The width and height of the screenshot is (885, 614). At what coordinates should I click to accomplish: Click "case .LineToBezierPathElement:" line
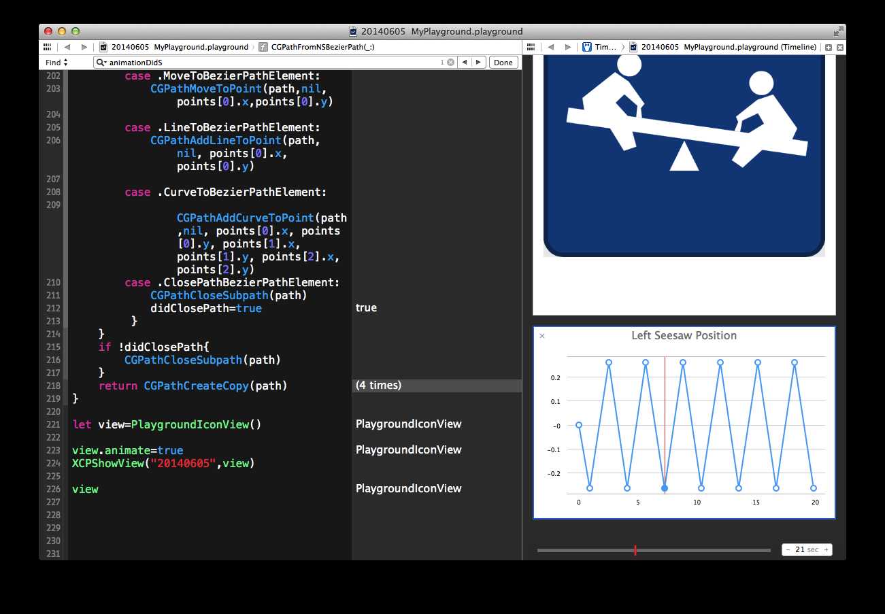click(222, 127)
